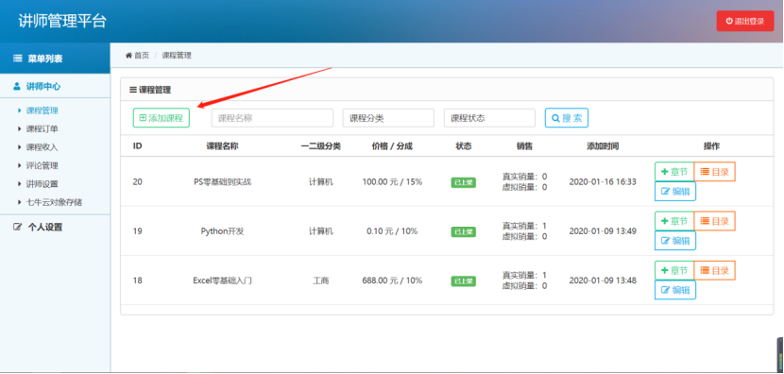Click the 一二级分类 column header
The image size is (784, 374).
coord(320,146)
